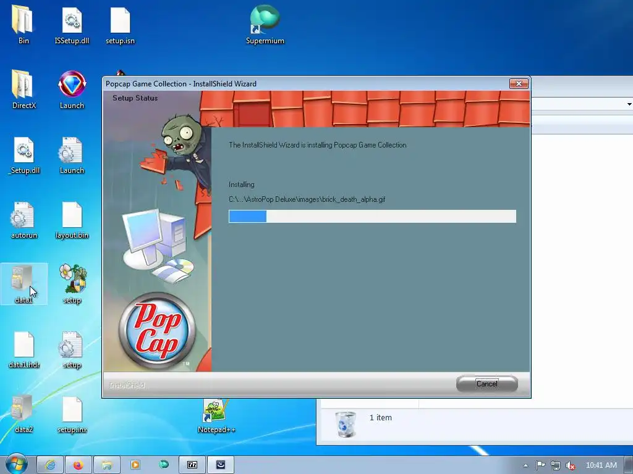
Task: Select the layout.bin file icon
Action: point(72,220)
